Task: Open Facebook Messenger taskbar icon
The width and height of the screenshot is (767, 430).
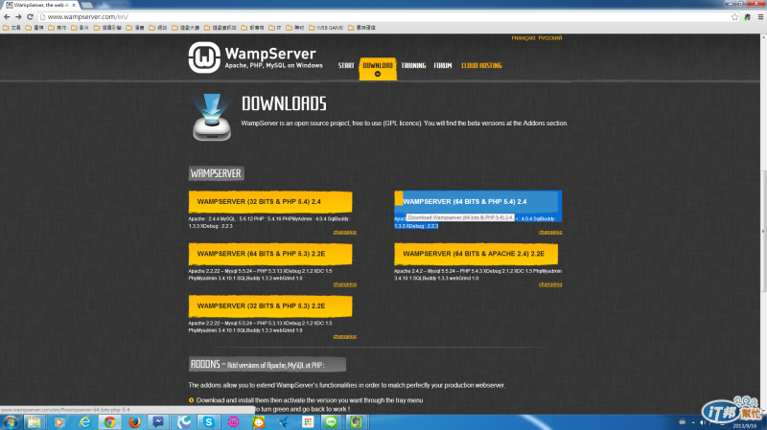Action: click(158, 422)
